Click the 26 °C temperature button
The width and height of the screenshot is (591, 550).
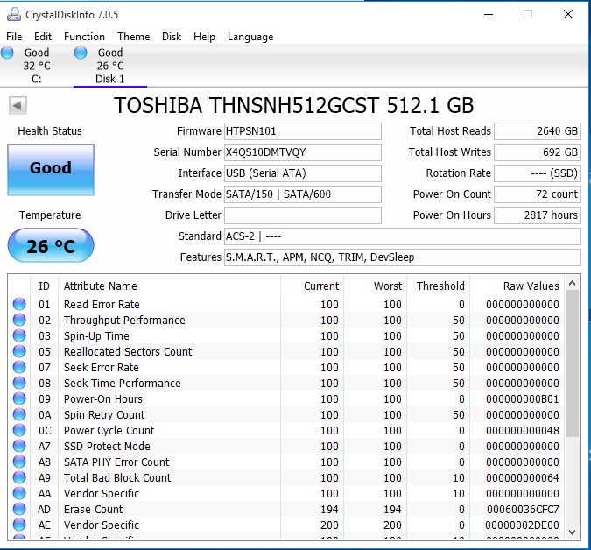pyautogui.click(x=50, y=246)
